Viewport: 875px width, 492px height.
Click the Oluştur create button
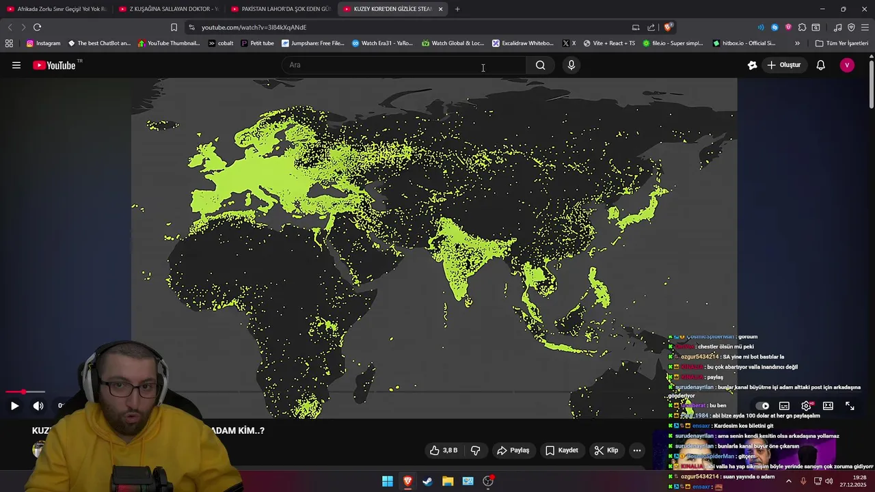784,65
